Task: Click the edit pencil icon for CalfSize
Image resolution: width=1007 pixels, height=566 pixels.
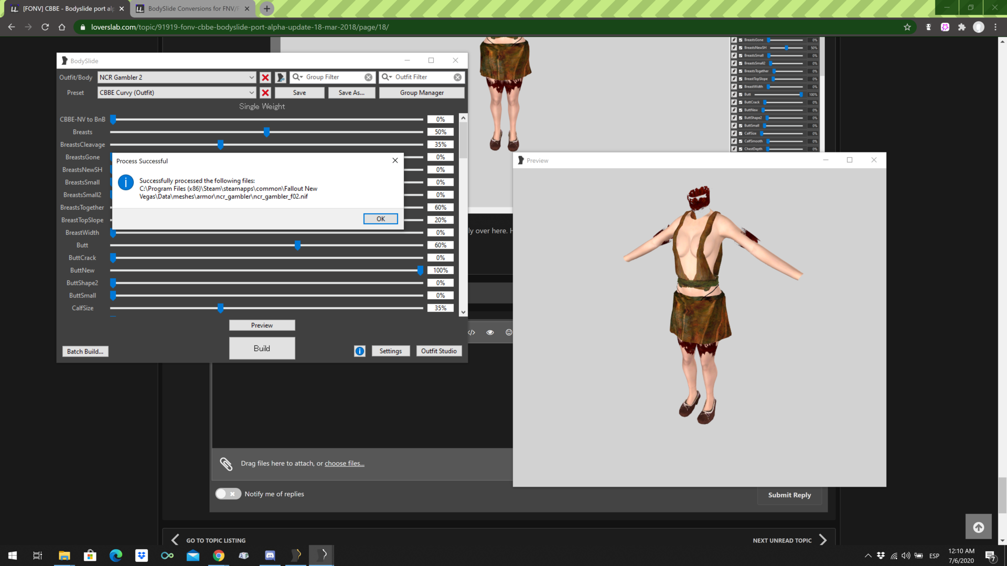Action: tap(734, 133)
